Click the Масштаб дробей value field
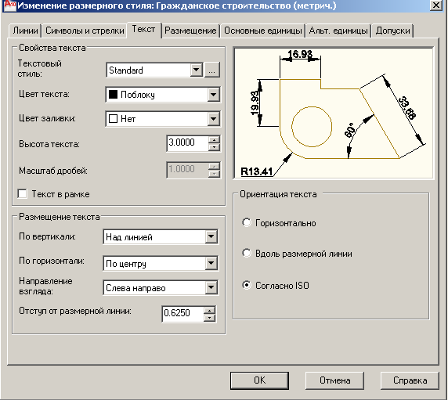 187,170
